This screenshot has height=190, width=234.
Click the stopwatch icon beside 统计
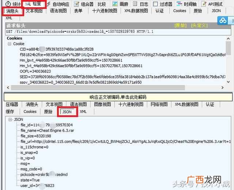(8, 4)
